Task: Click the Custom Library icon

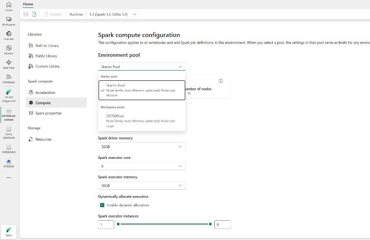Action: tap(31, 66)
